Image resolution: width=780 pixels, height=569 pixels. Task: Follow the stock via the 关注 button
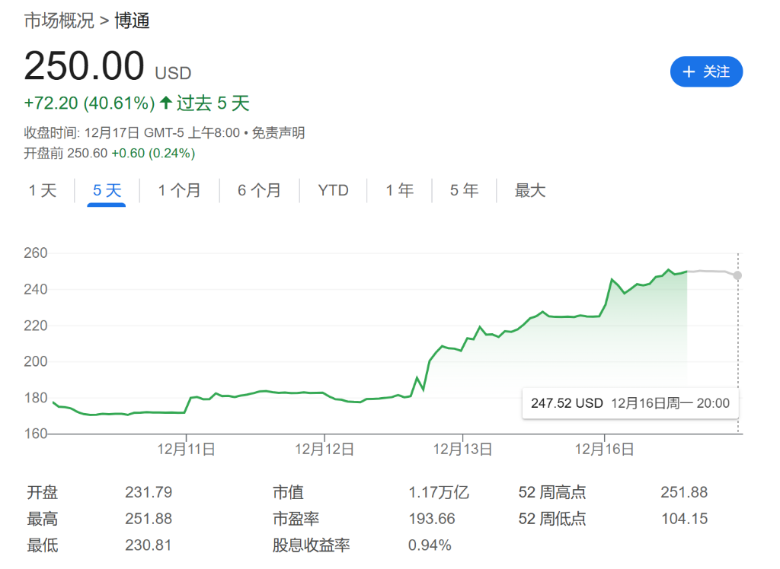click(x=706, y=72)
